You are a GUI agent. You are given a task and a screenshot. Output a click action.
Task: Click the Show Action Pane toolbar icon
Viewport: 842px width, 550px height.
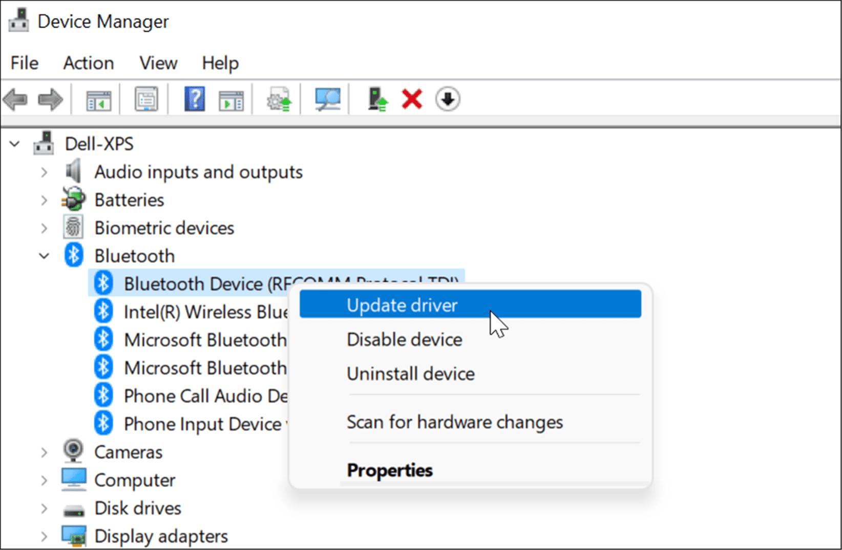[230, 99]
